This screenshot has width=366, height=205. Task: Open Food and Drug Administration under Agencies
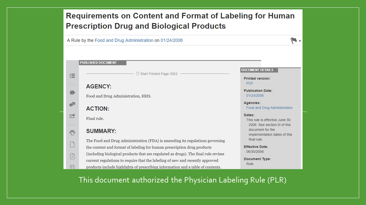point(269,108)
